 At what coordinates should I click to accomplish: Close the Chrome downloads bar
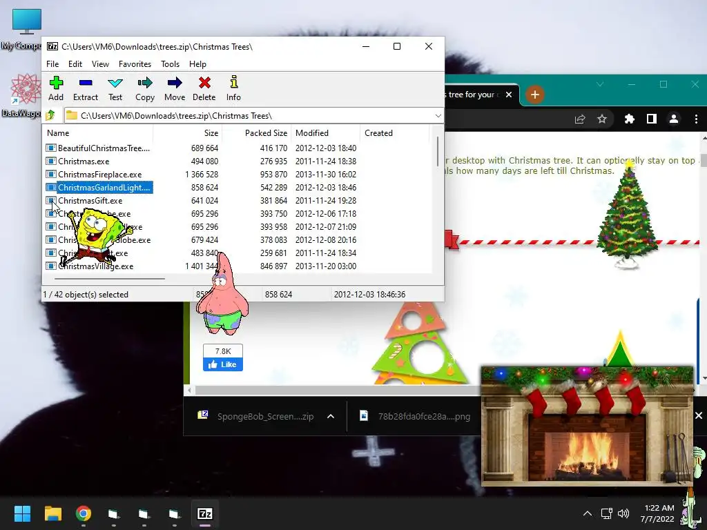[x=699, y=415]
